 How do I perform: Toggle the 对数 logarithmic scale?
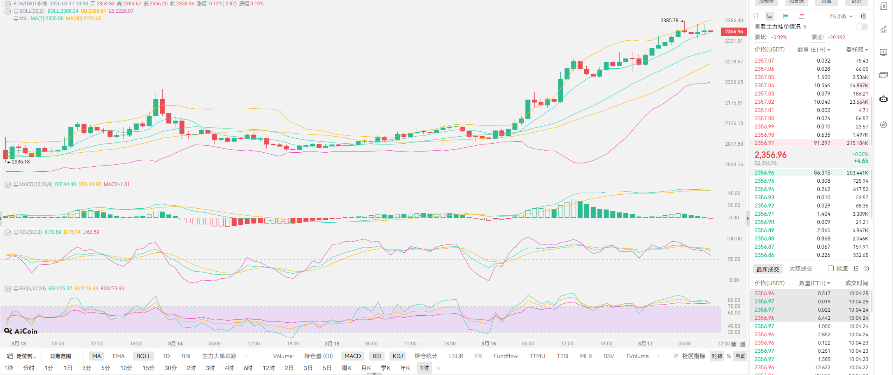coord(717,356)
